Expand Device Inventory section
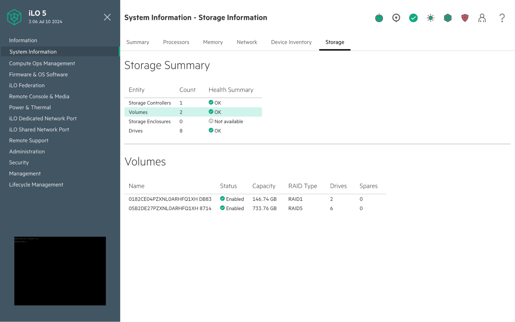Screen dimensions: 515x322 (x=291, y=42)
